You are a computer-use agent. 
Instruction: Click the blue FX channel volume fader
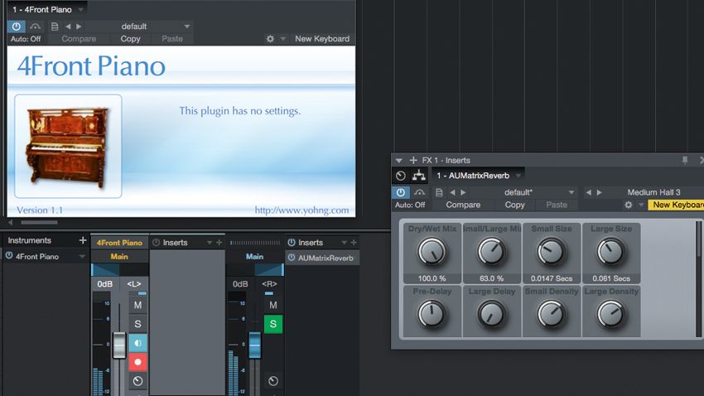point(254,345)
